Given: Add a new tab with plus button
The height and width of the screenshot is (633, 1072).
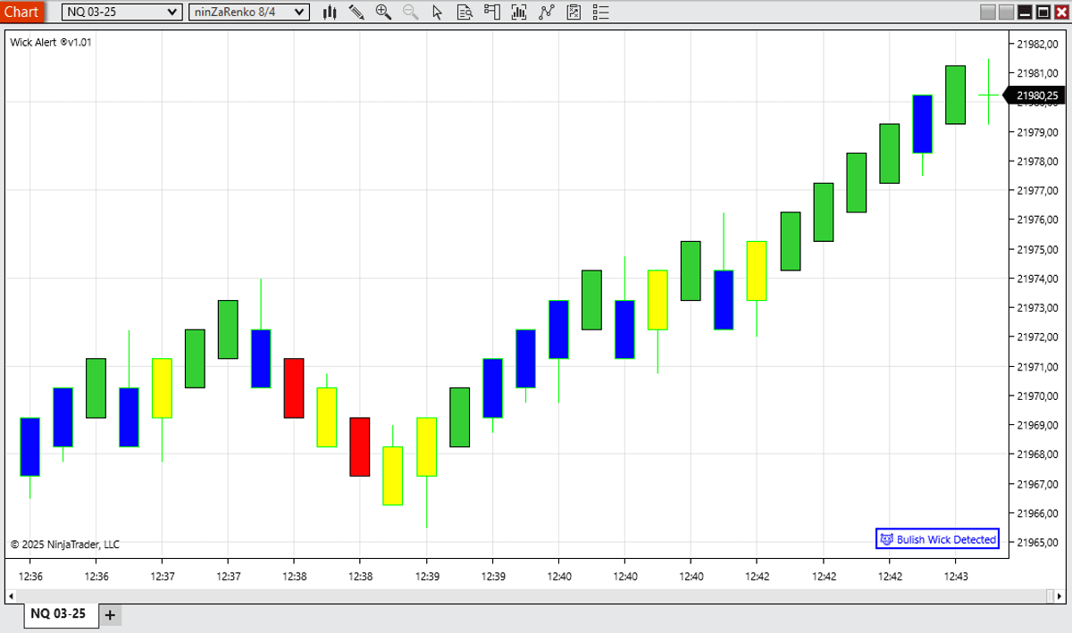Looking at the screenshot, I should [110, 614].
